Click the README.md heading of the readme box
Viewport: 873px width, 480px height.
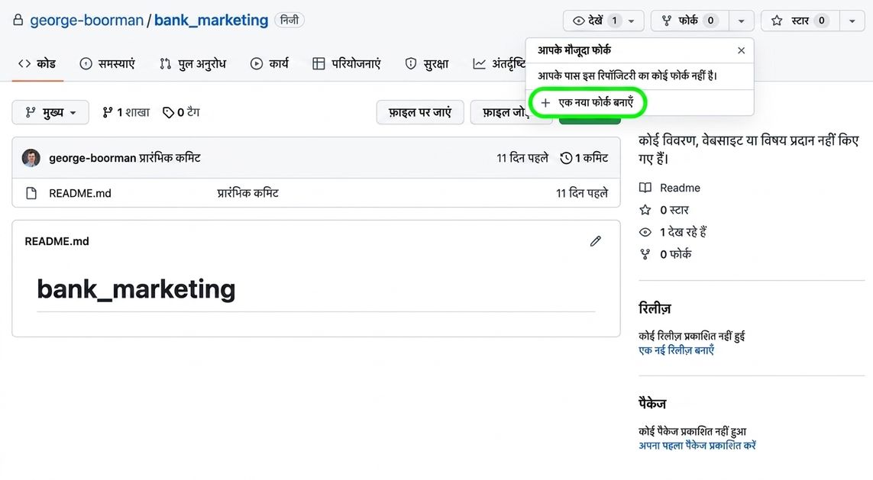[57, 241]
